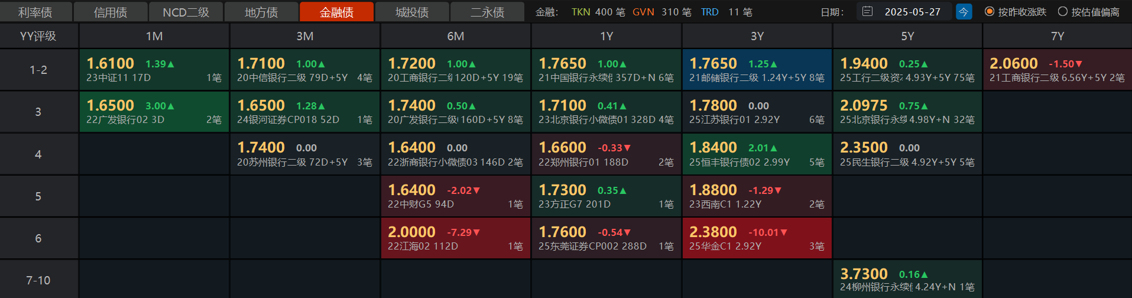Click the 7-10 rating row header
This screenshot has width=1132, height=298.
[x=38, y=280]
